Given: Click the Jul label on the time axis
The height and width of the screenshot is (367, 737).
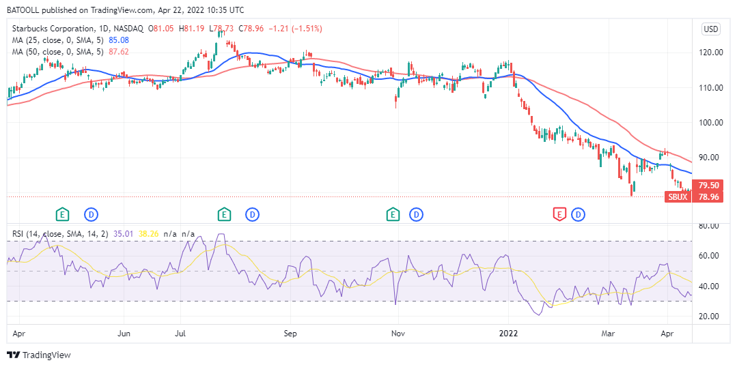Looking at the screenshot, I should (x=181, y=333).
